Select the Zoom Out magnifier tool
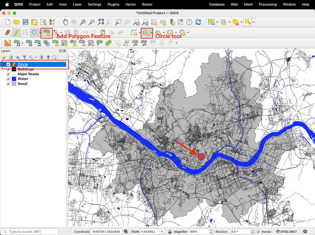 click(x=92, y=22)
